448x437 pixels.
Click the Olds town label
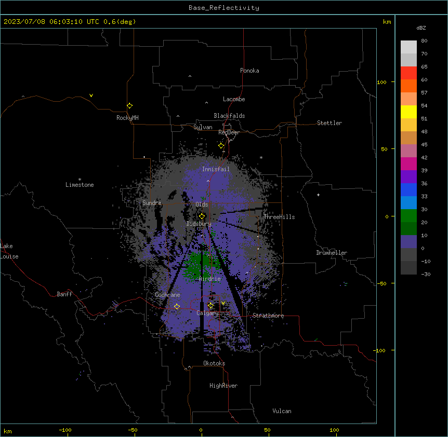202,204
